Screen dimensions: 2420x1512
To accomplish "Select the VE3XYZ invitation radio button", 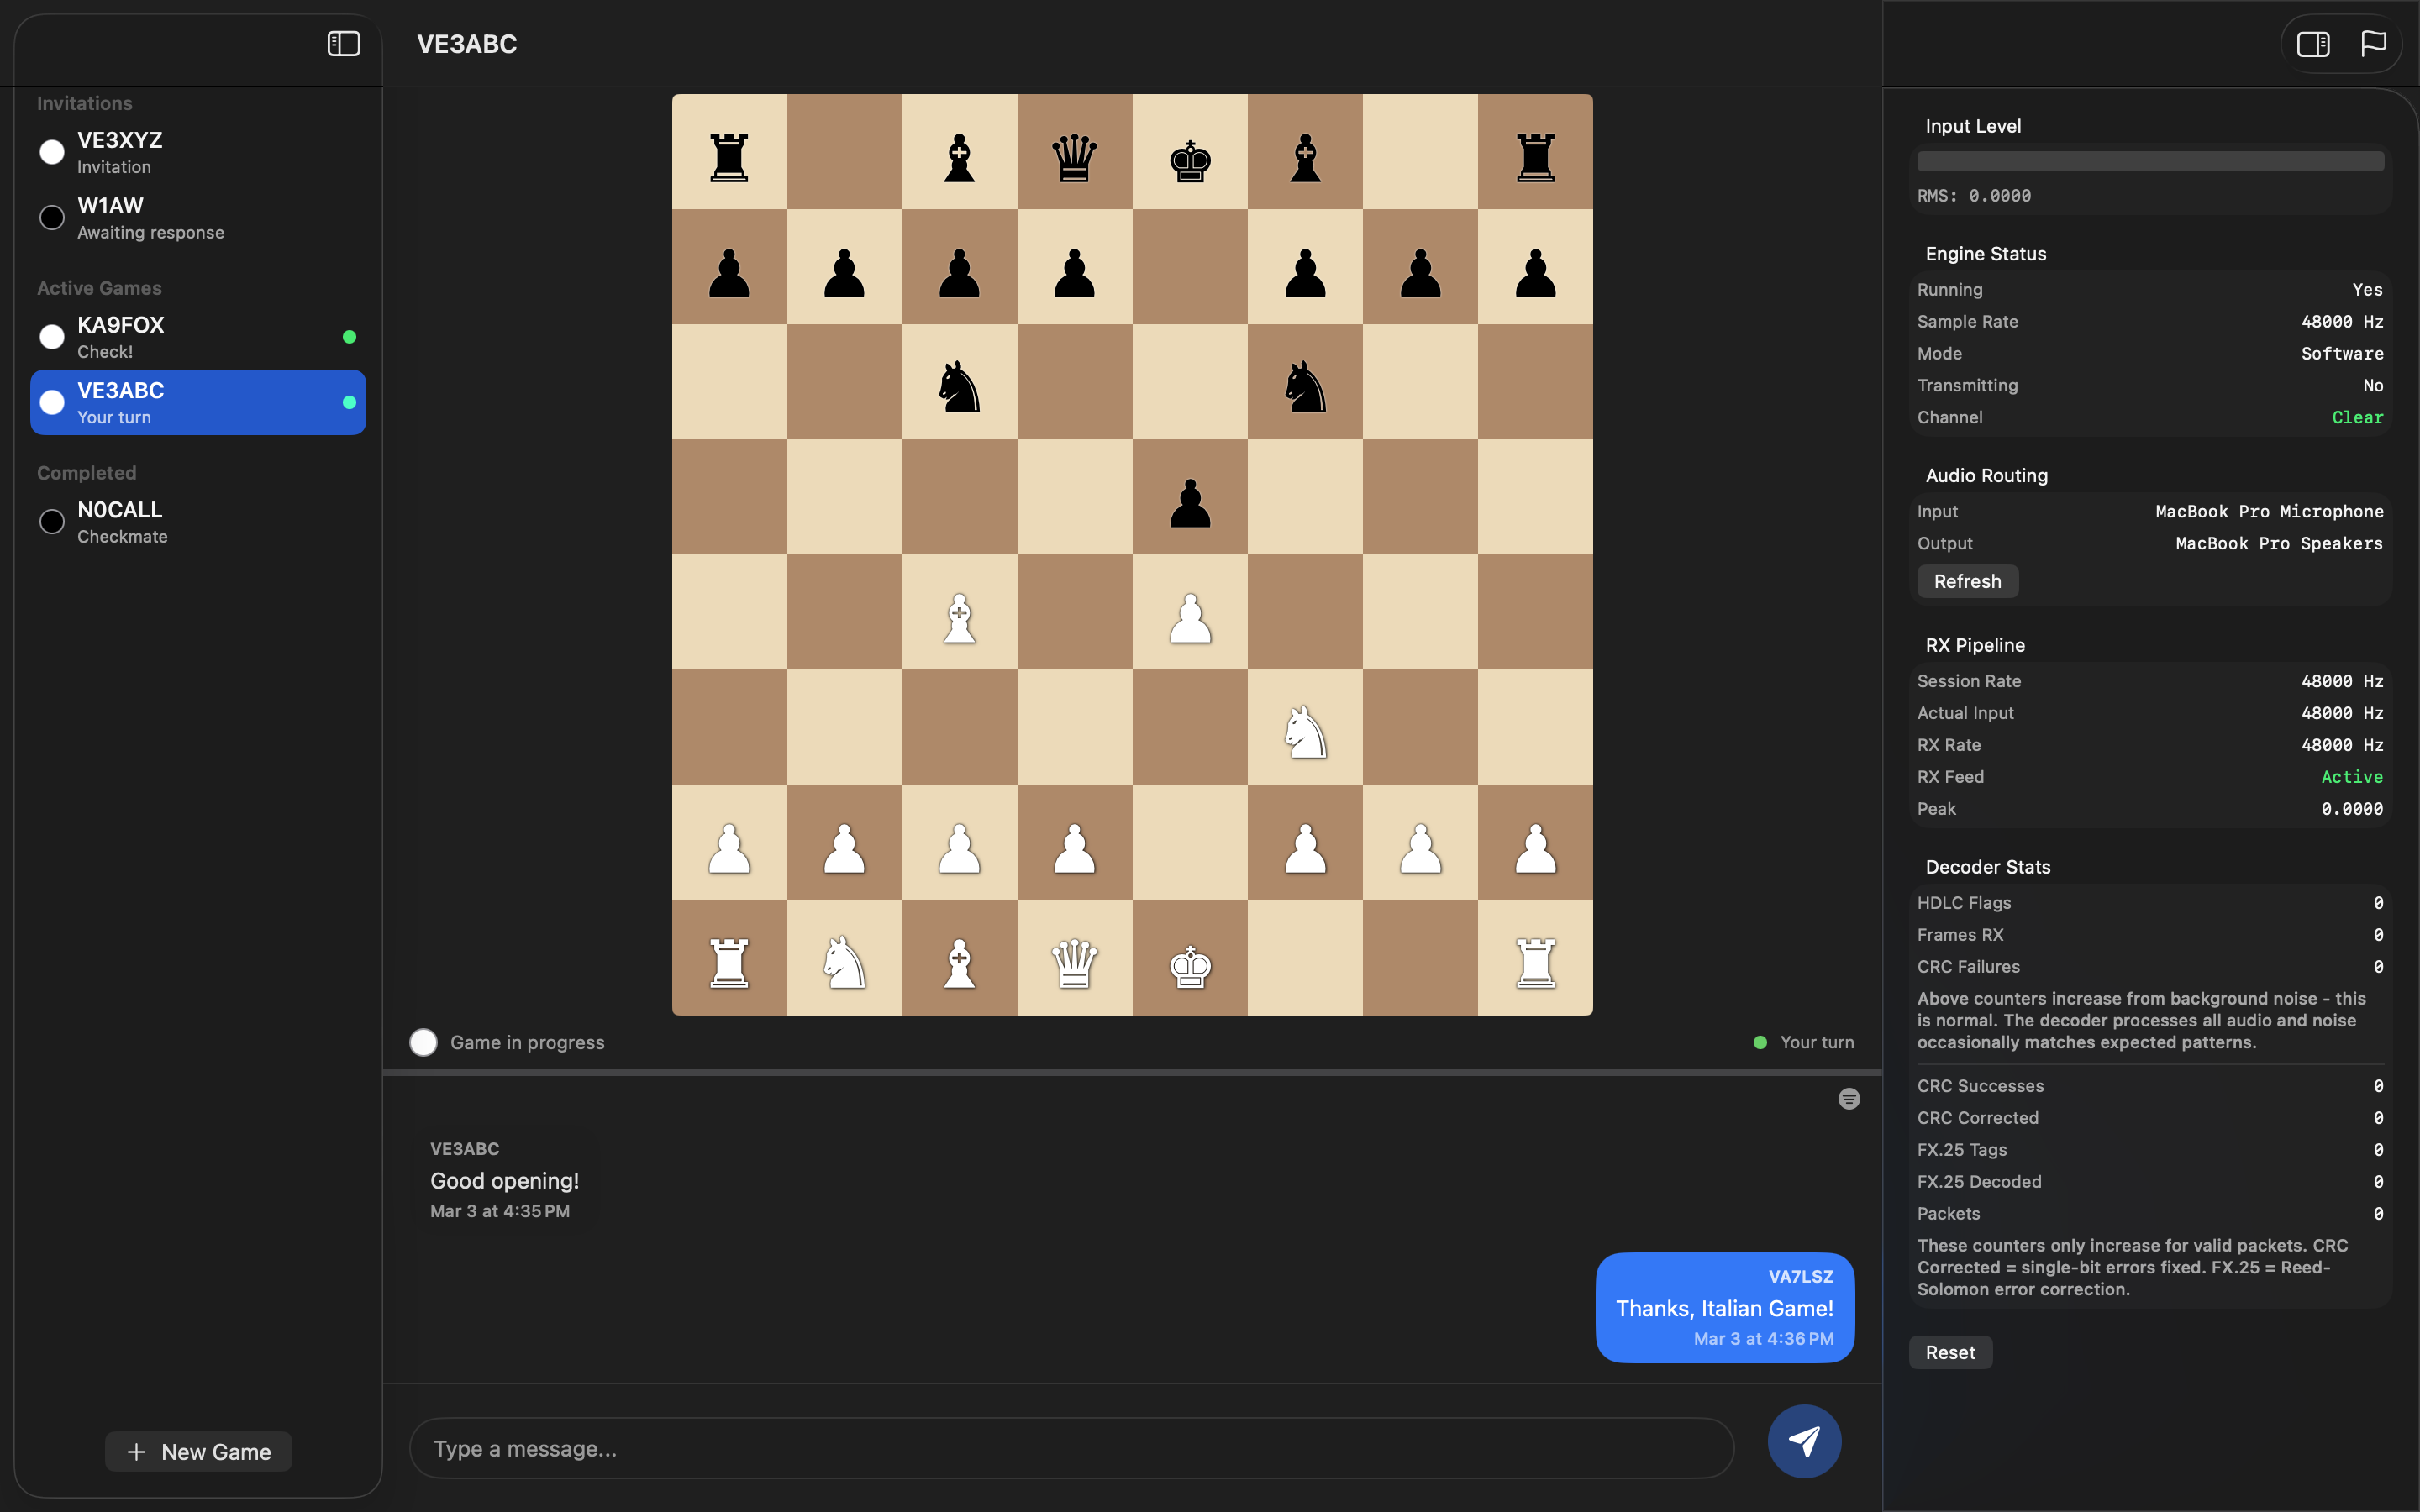I will (50, 151).
